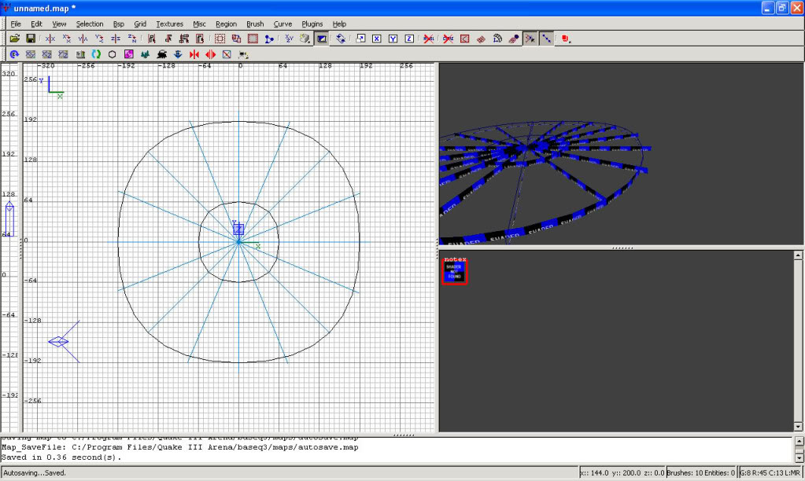The height and width of the screenshot is (481, 805).
Task: Click the texture browser scroll up arrow
Action: point(798,255)
